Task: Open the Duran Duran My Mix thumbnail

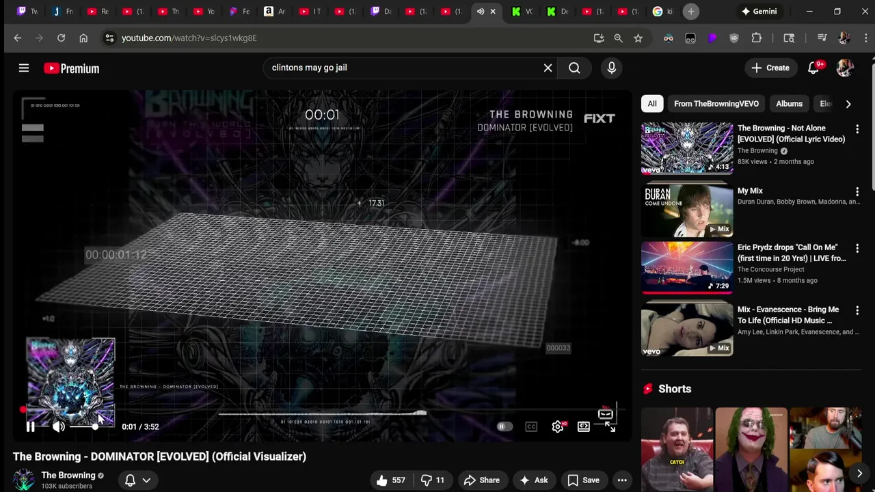Action: tap(687, 210)
